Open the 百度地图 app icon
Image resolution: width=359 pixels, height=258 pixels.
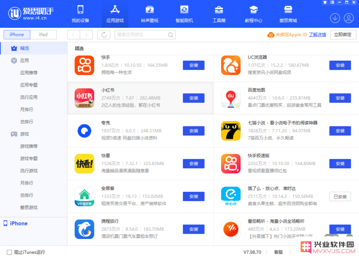point(231,98)
